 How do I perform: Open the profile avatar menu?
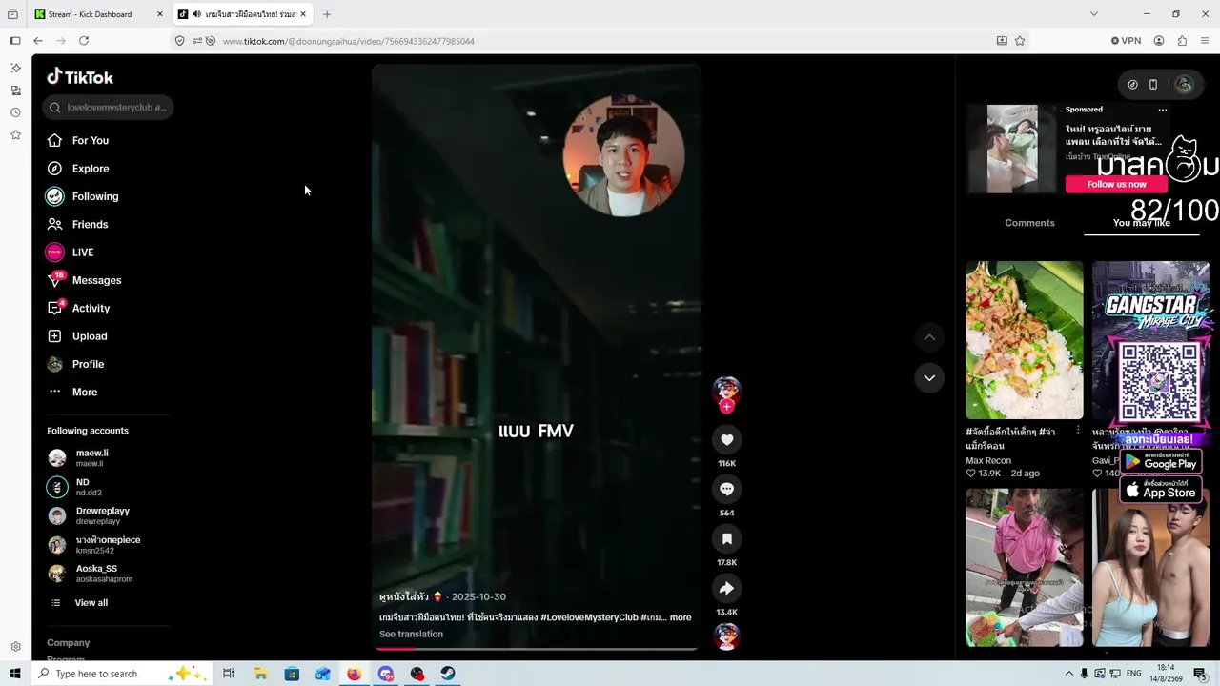[x=1184, y=85]
